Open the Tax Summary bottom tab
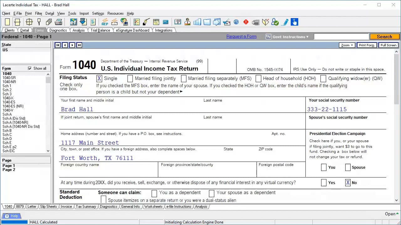 click(x=86, y=207)
